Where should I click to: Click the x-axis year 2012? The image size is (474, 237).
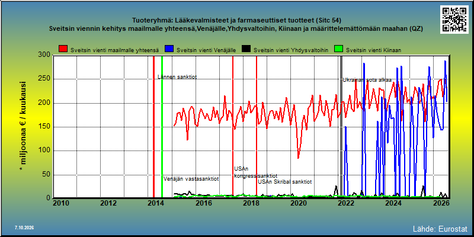point(108,203)
